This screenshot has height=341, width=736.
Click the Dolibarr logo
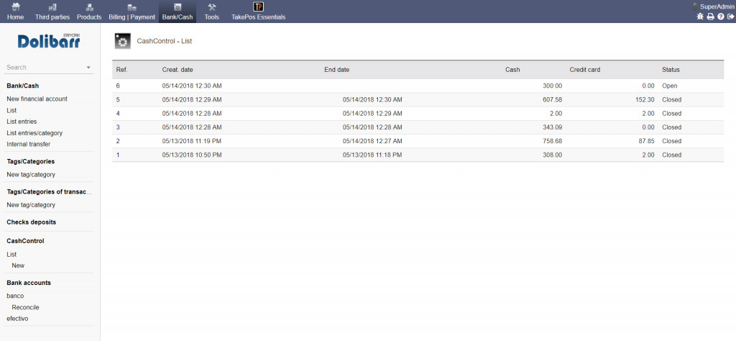point(49,41)
